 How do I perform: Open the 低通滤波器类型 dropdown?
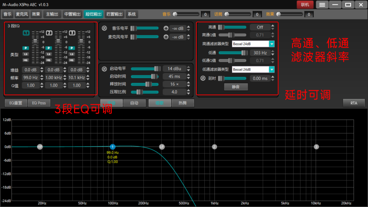[x=272, y=69]
